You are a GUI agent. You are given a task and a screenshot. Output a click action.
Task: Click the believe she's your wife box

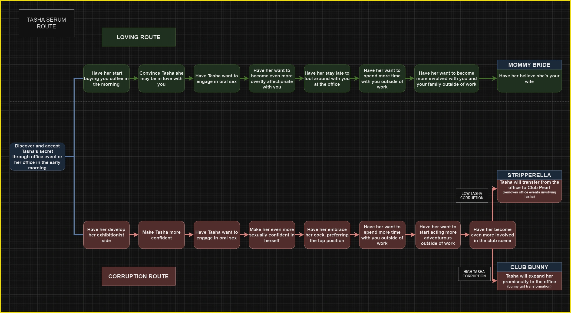tap(529, 81)
